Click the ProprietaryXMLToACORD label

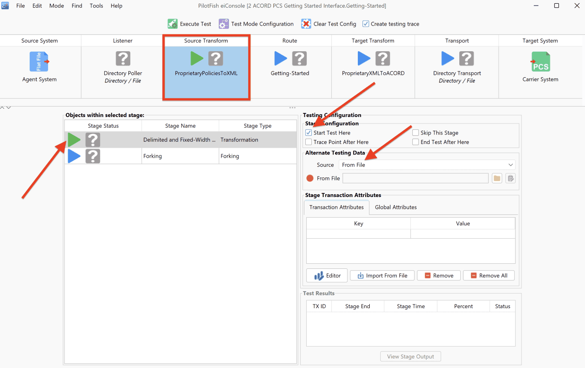[x=373, y=73]
